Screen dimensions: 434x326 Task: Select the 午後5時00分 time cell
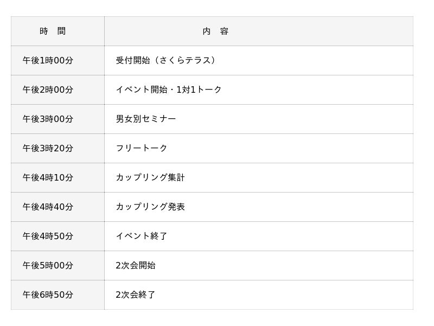coord(48,266)
